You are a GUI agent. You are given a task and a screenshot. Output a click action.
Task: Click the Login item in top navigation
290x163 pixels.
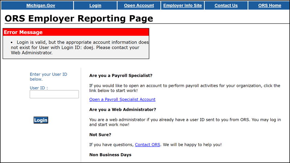click(95, 5)
